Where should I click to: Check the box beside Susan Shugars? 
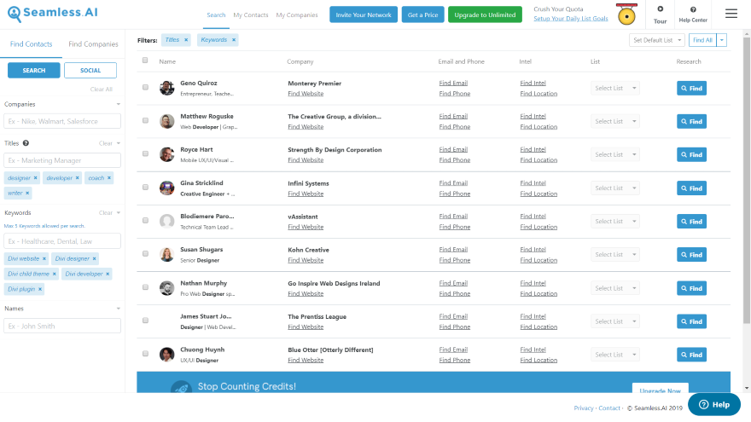coord(145,254)
